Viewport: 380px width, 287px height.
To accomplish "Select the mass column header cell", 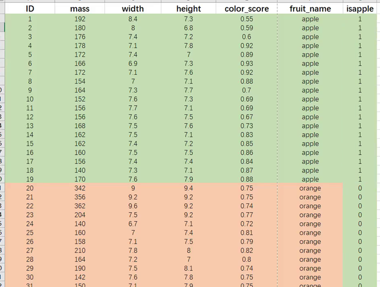I will click(80, 9).
